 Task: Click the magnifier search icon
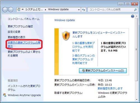136,9
